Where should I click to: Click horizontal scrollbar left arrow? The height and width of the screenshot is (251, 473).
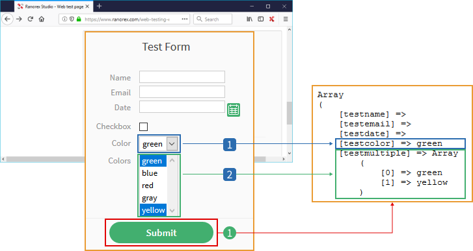(x=3, y=159)
